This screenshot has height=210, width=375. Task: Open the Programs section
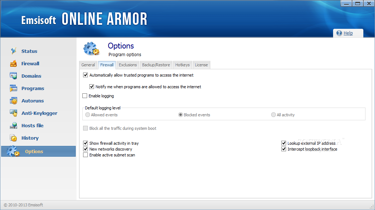coord(33,89)
